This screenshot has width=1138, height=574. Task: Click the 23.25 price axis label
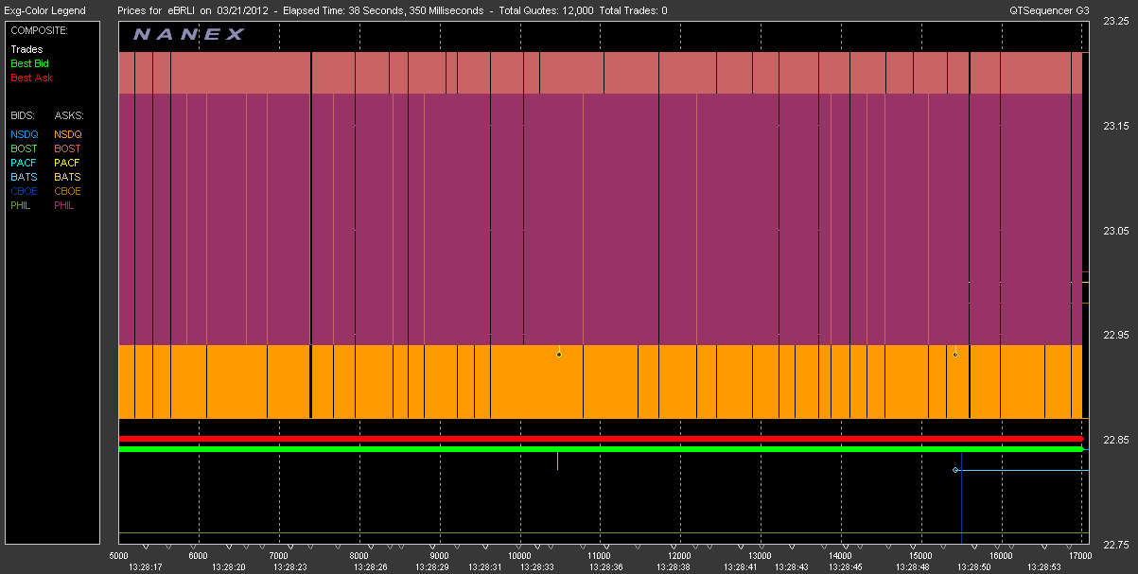tap(1117, 23)
